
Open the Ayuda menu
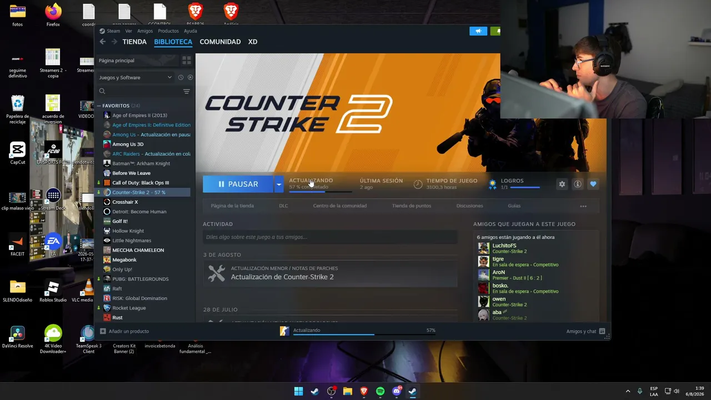click(x=191, y=31)
